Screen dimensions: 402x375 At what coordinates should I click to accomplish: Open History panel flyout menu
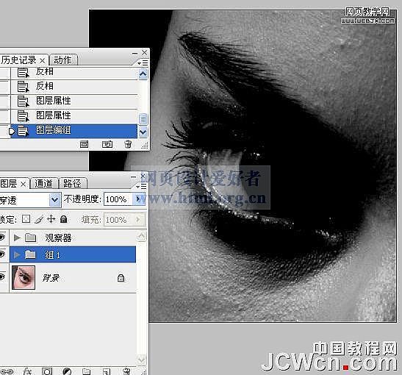[143, 63]
